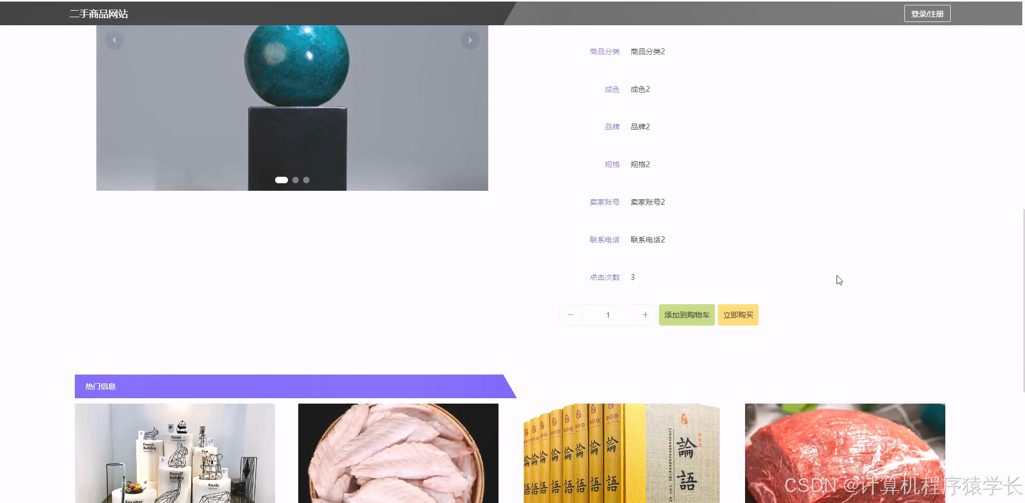Screen dimensions: 1025x503
Task: Click the 商品分类2 category link
Action: 647,51
